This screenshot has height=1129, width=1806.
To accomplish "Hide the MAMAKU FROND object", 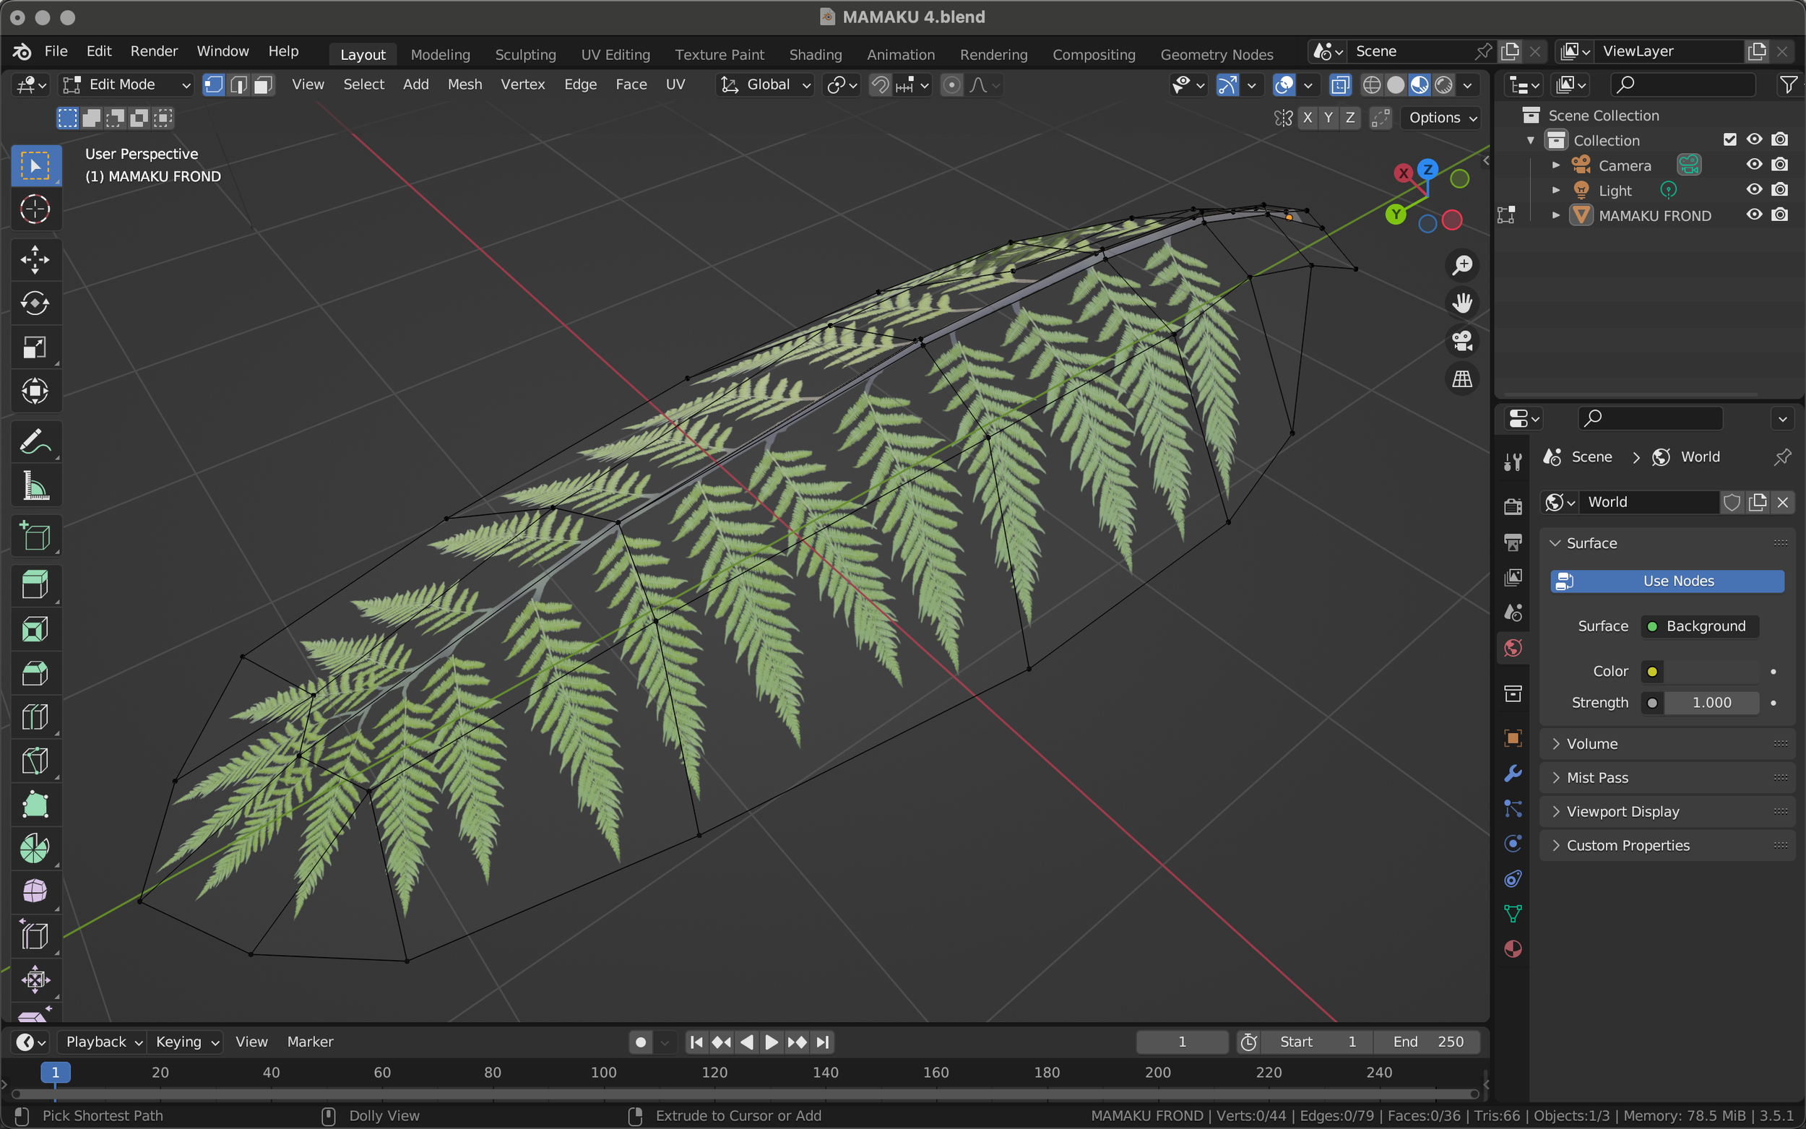I will point(1754,215).
